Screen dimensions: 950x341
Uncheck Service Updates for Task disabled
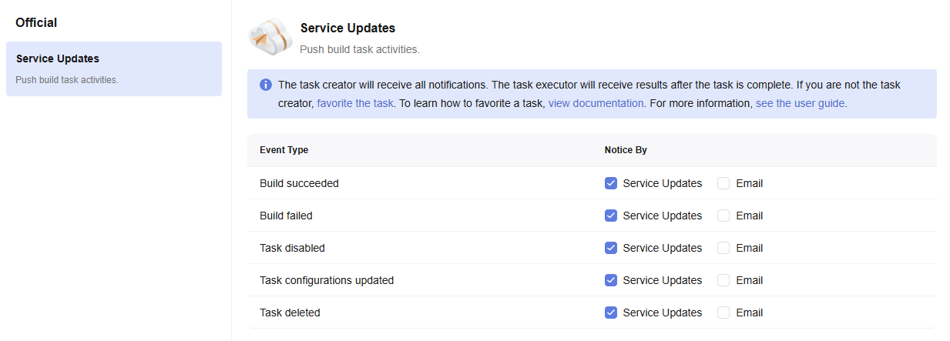click(611, 248)
